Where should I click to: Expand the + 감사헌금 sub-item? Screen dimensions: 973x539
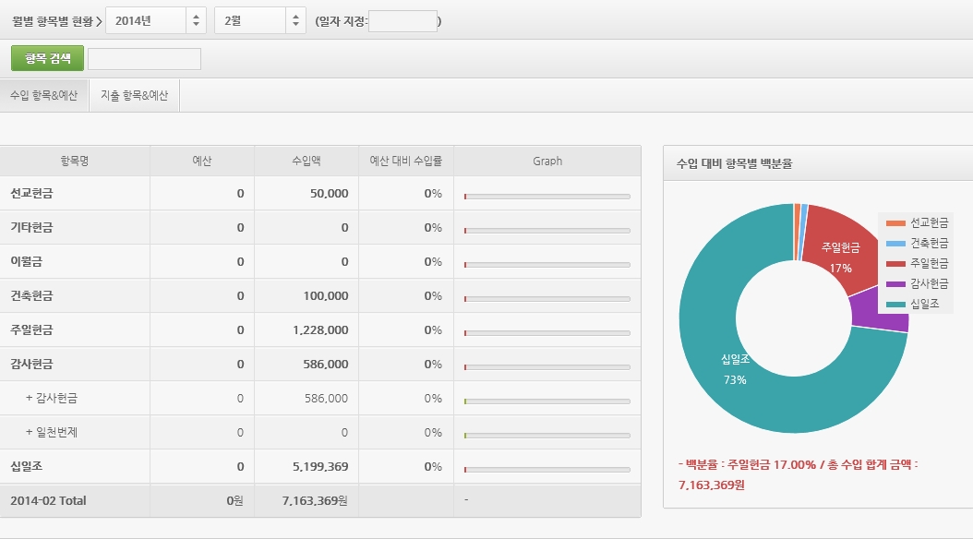(x=52, y=398)
